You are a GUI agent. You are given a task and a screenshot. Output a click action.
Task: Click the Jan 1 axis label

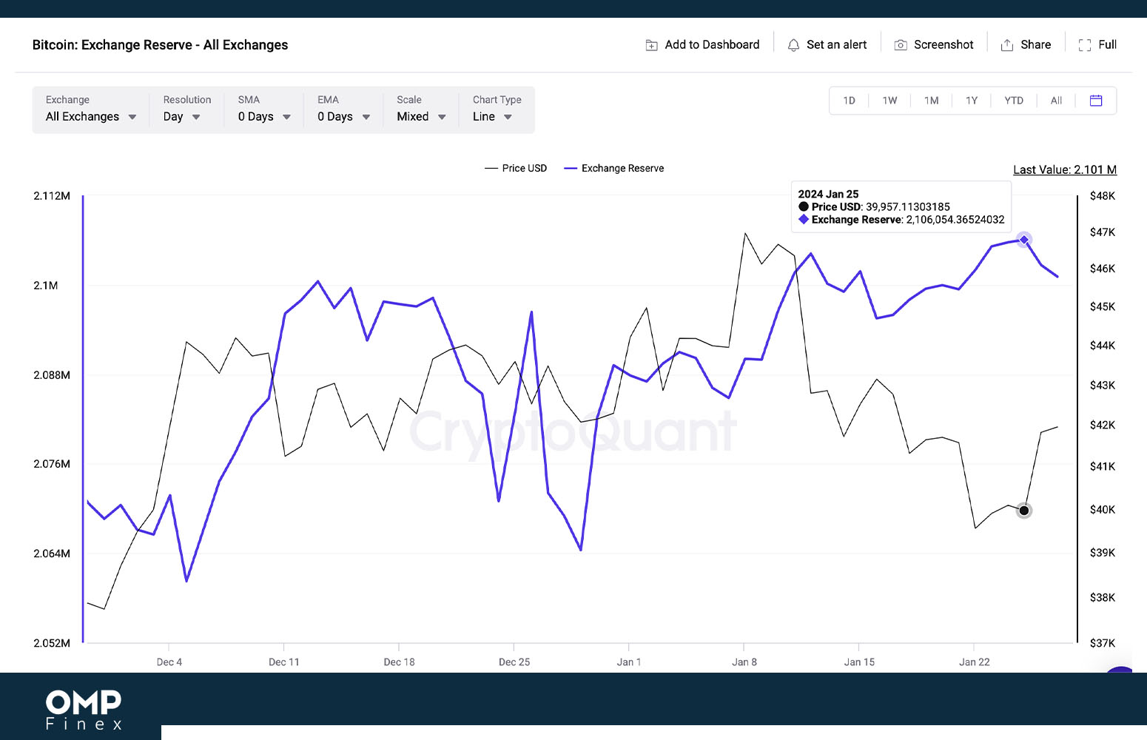click(x=629, y=662)
